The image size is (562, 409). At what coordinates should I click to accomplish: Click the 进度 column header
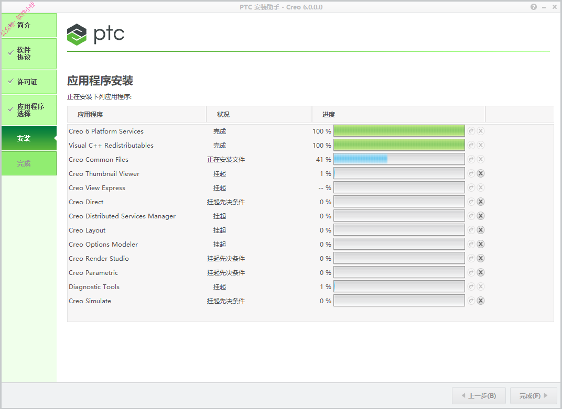click(x=398, y=115)
